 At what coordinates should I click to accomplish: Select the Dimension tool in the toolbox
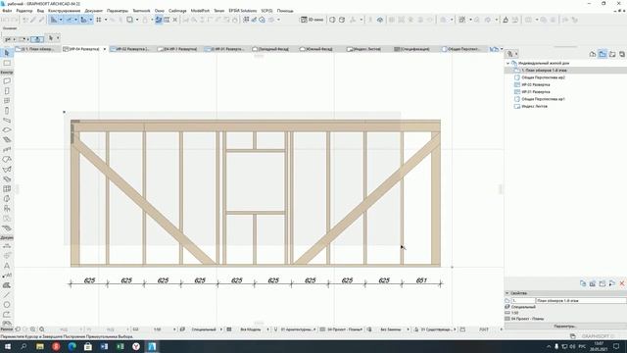coord(7,246)
